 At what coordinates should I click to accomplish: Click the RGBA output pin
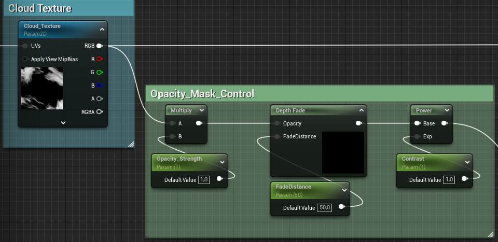point(100,111)
